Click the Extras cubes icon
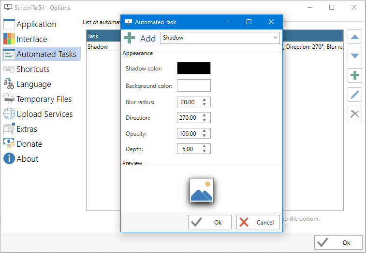 [9, 129]
